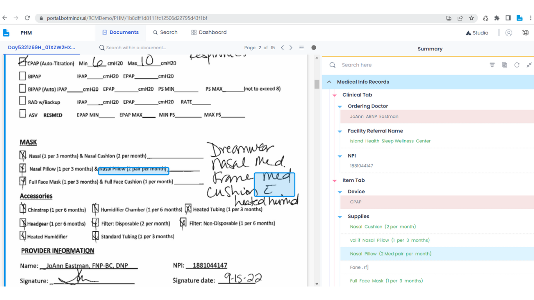Select Nasal Pillow (2 Med pair per month) row
This screenshot has height=300, width=534.
437,254
